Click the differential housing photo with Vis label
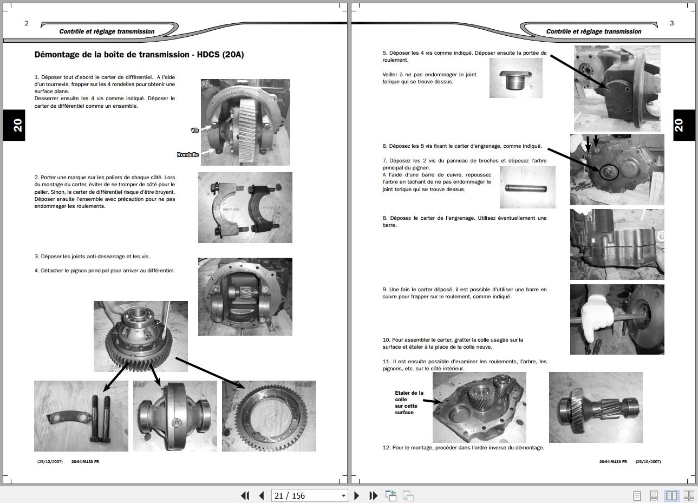Image resolution: width=698 pixels, height=503 pixels. (245, 122)
